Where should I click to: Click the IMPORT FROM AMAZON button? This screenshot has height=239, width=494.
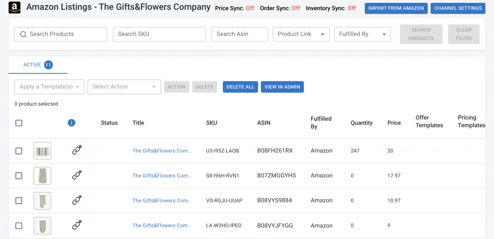(x=396, y=8)
